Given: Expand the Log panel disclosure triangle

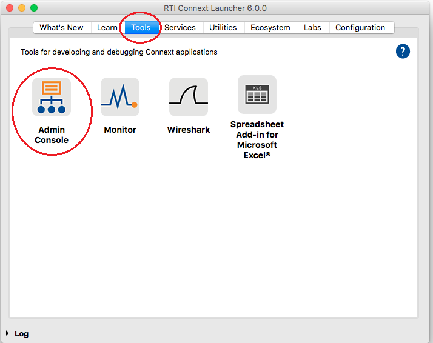Looking at the screenshot, I should (x=7, y=333).
